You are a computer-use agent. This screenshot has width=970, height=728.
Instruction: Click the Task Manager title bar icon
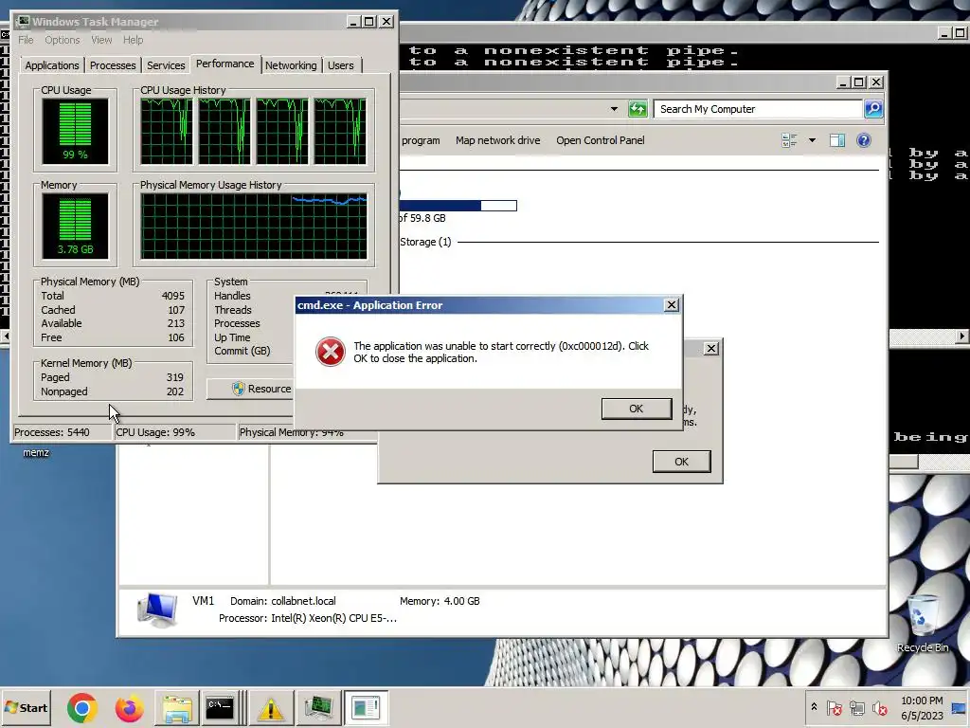(x=24, y=22)
